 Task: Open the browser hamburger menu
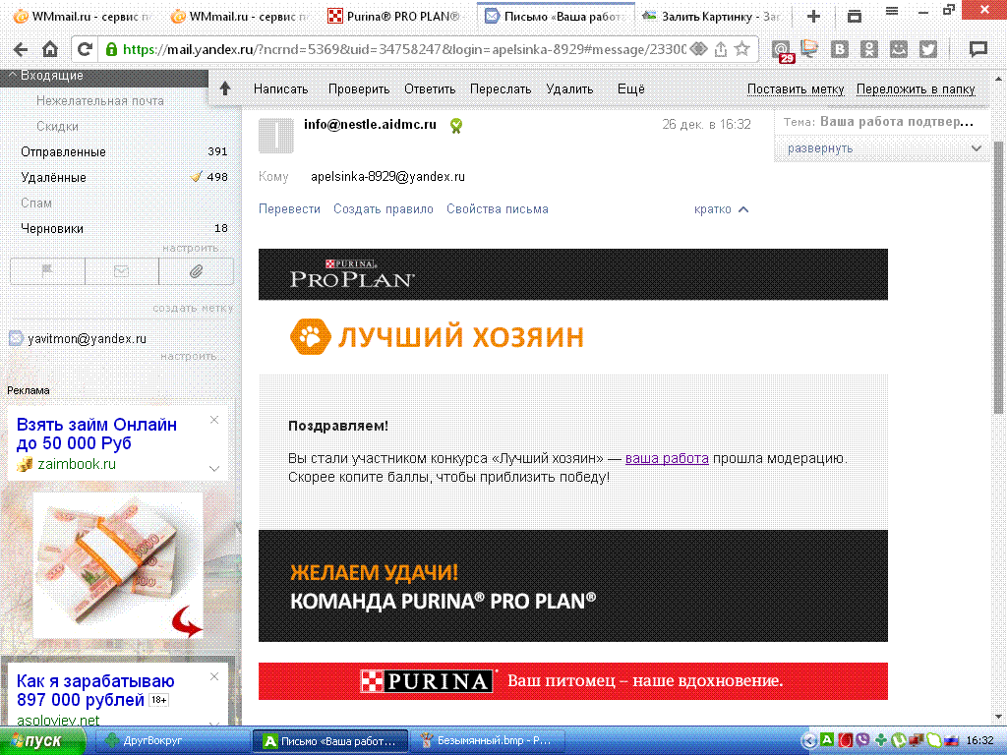891,11
